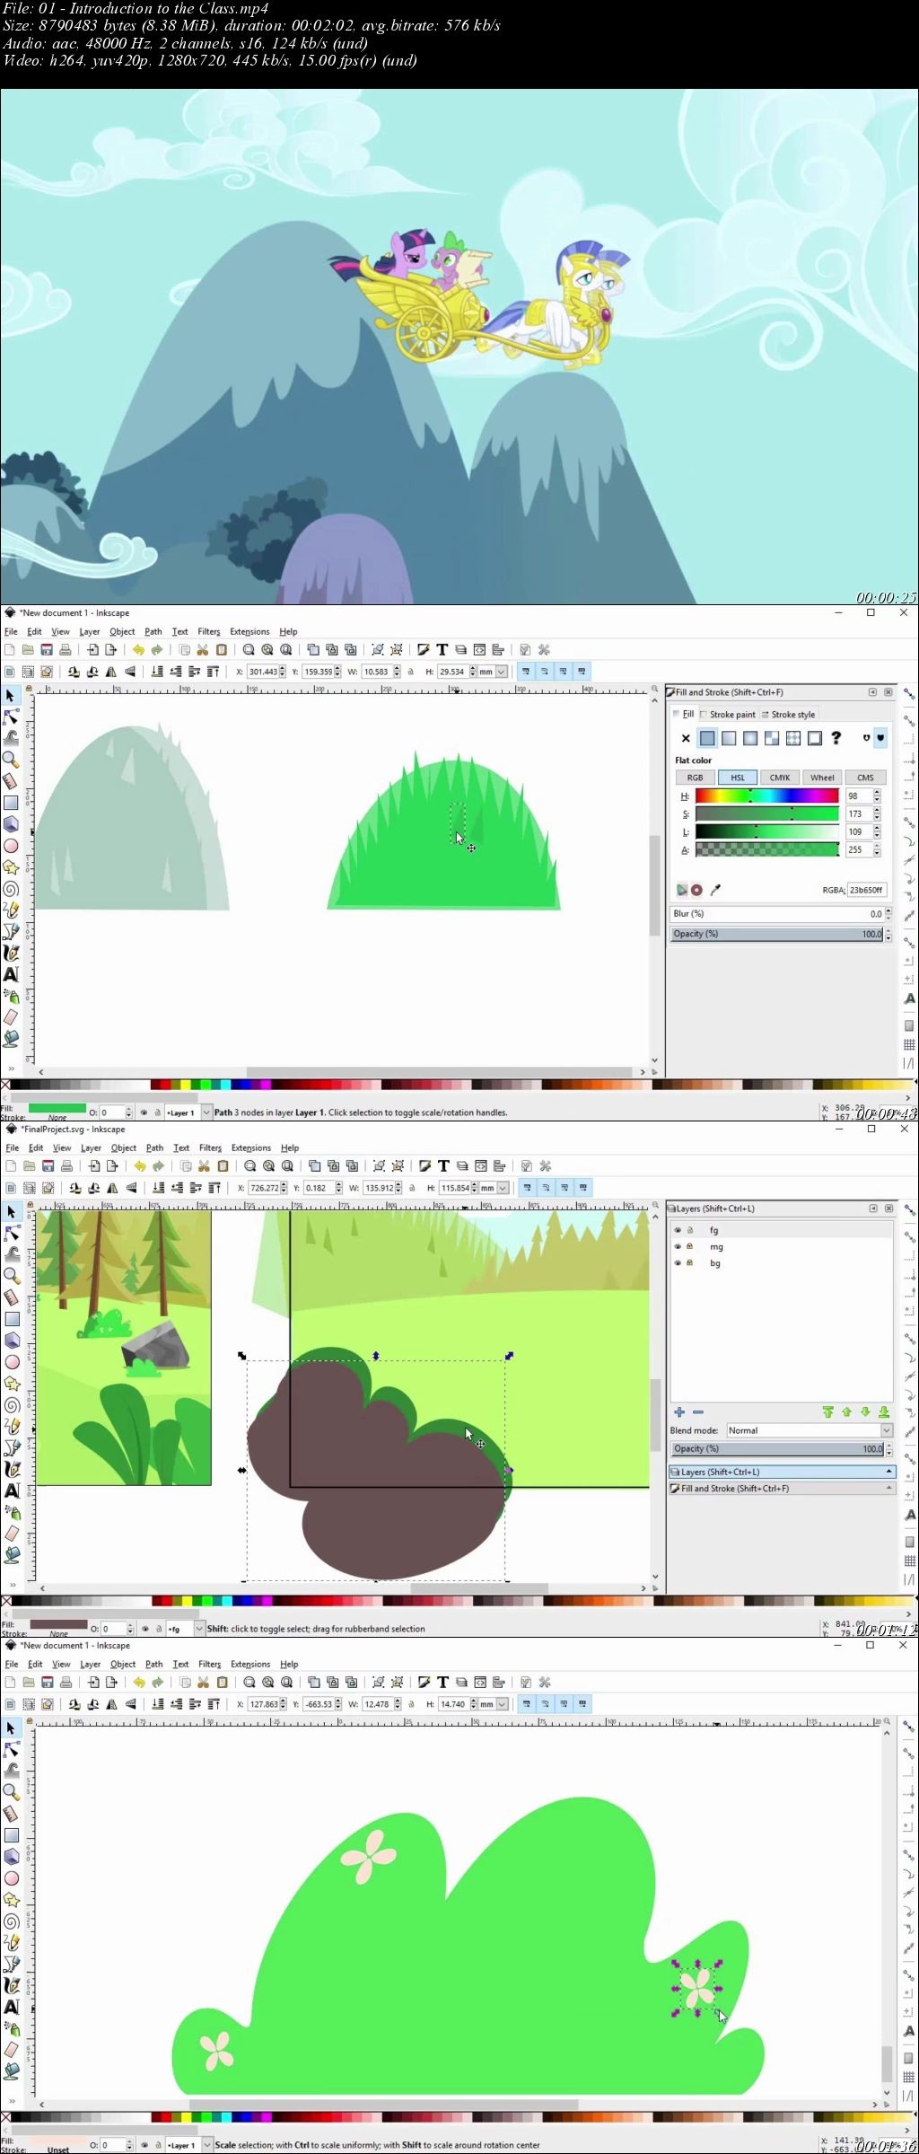The width and height of the screenshot is (919, 2154).
Task: Set fill to No paint (X)
Action: click(686, 738)
